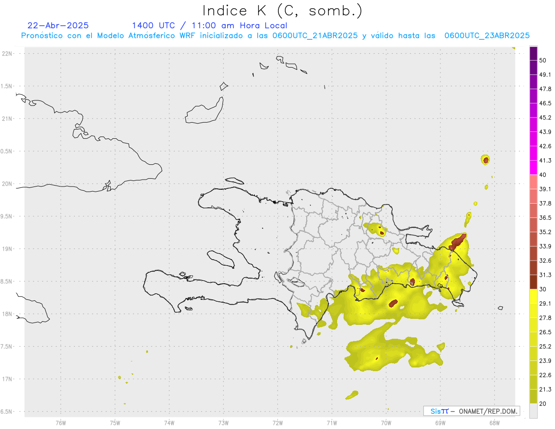The height and width of the screenshot is (429, 555).
Task: Click the longitude axis label '69W'
Action: [x=440, y=423]
